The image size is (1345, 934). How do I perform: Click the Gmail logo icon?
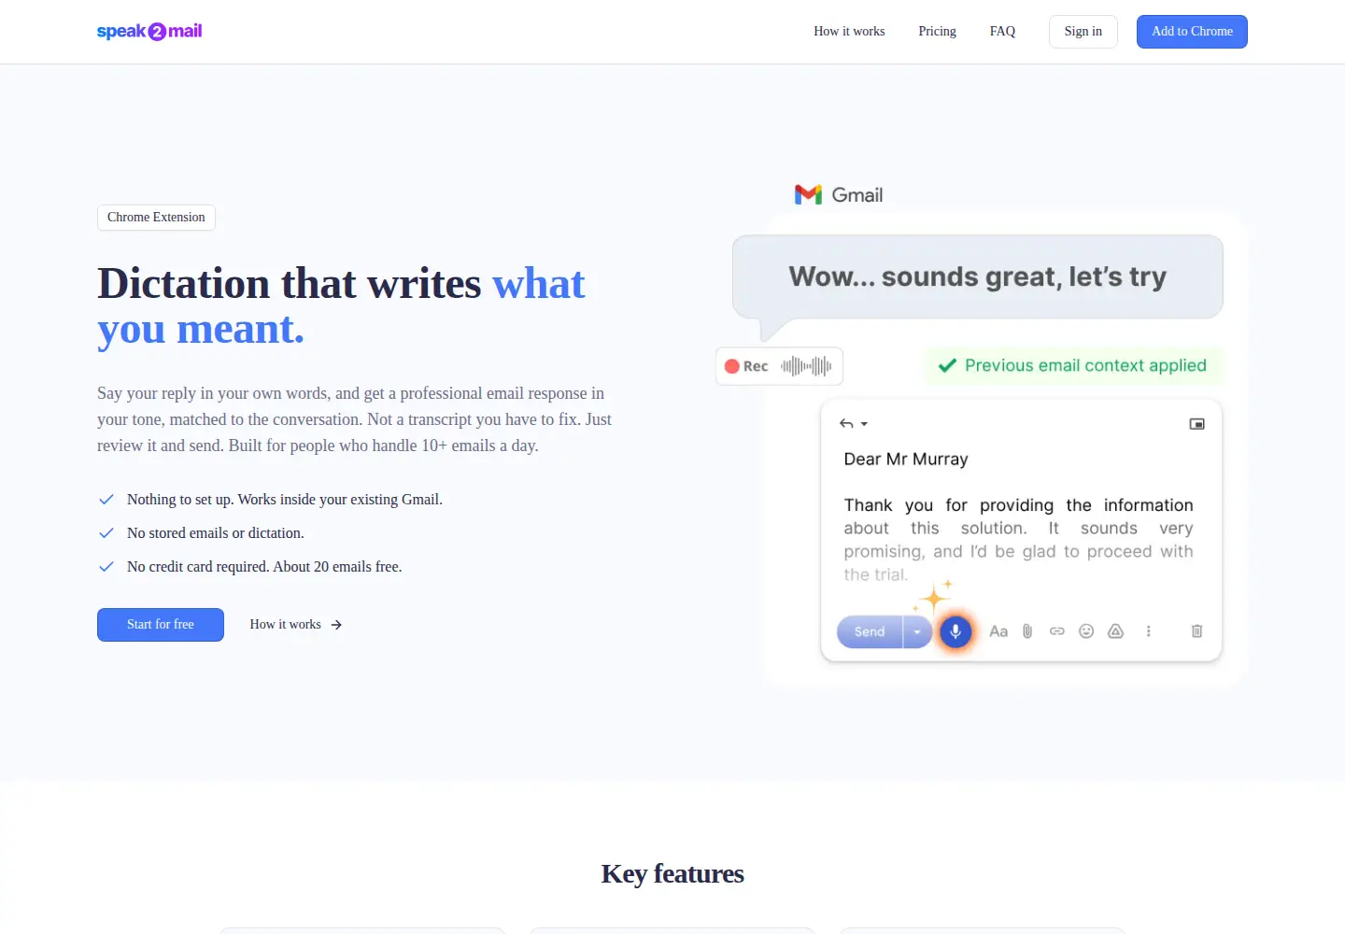coord(808,194)
